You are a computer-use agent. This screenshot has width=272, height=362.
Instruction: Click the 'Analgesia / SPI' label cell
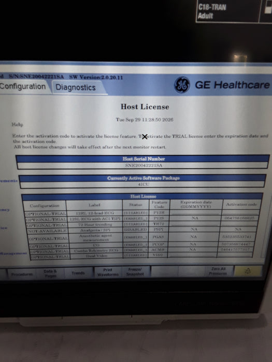(x=95, y=230)
